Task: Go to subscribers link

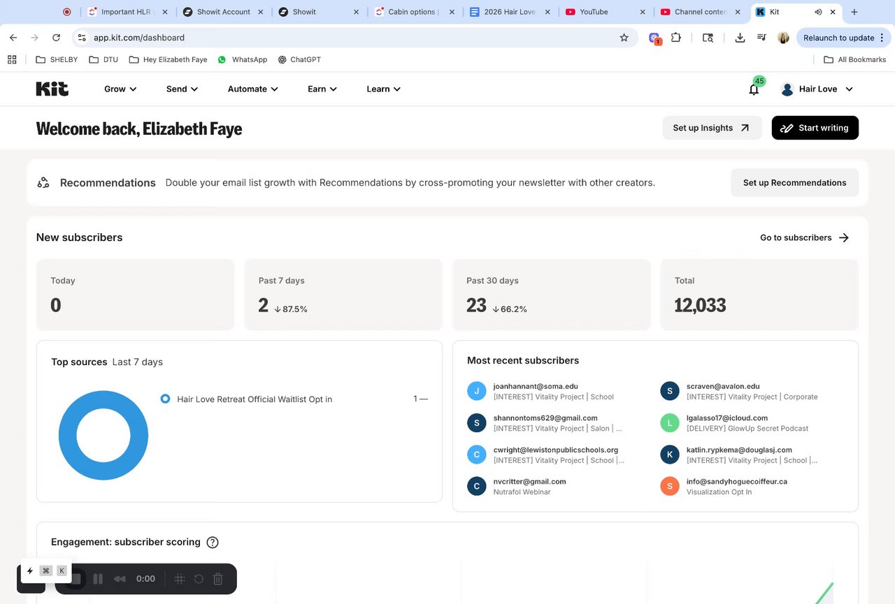Action: tap(804, 237)
